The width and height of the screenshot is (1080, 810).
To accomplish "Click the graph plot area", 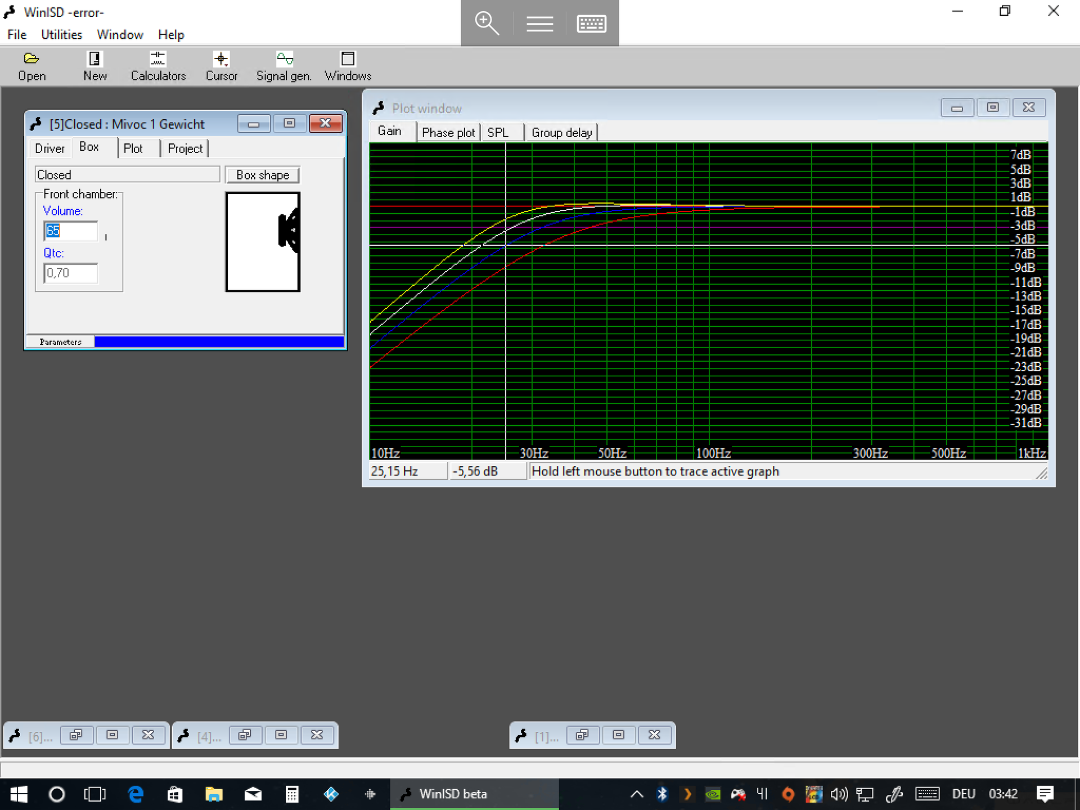I will 708,301.
